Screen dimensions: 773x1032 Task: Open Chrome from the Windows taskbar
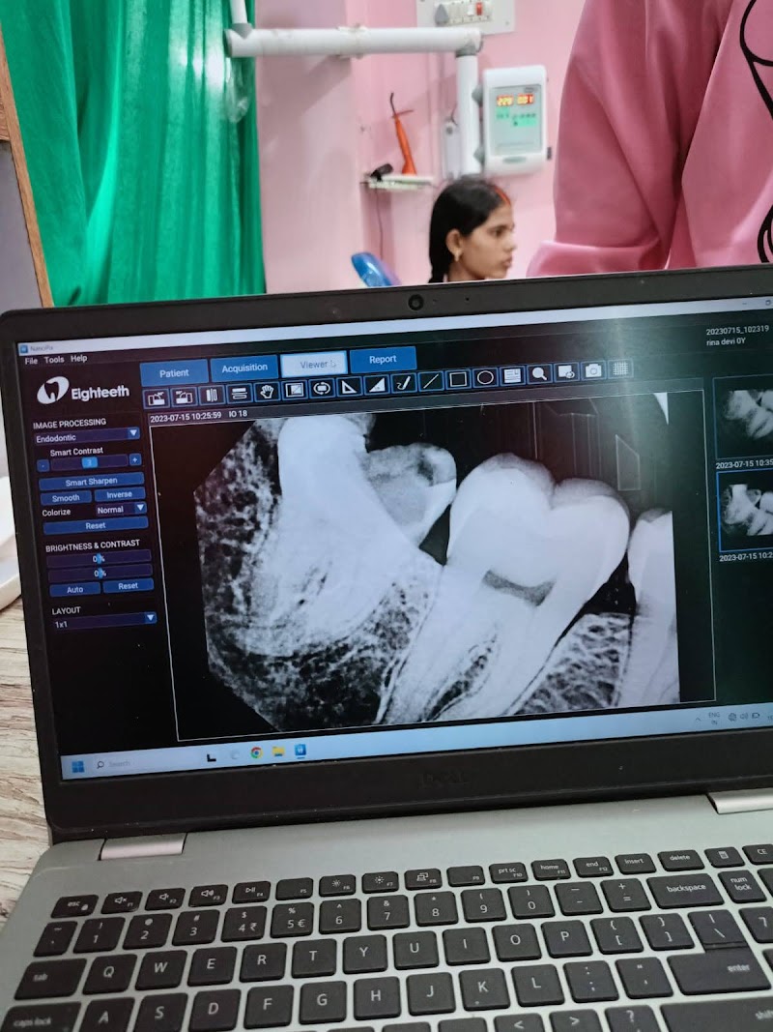(x=257, y=752)
